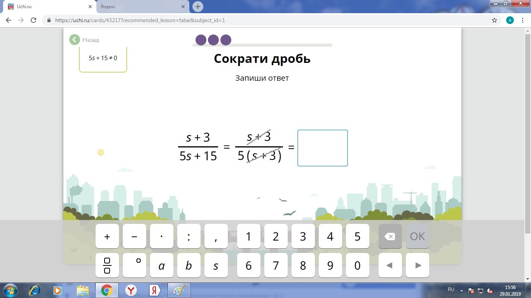Go back in browser history

pos(9,20)
